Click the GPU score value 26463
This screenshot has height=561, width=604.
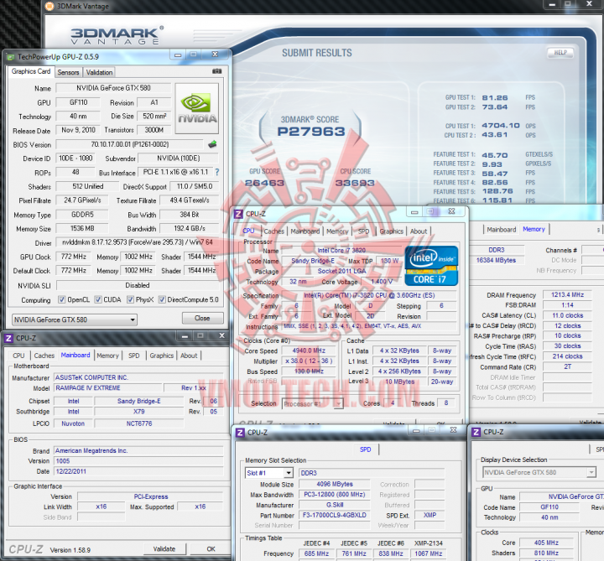[264, 183]
